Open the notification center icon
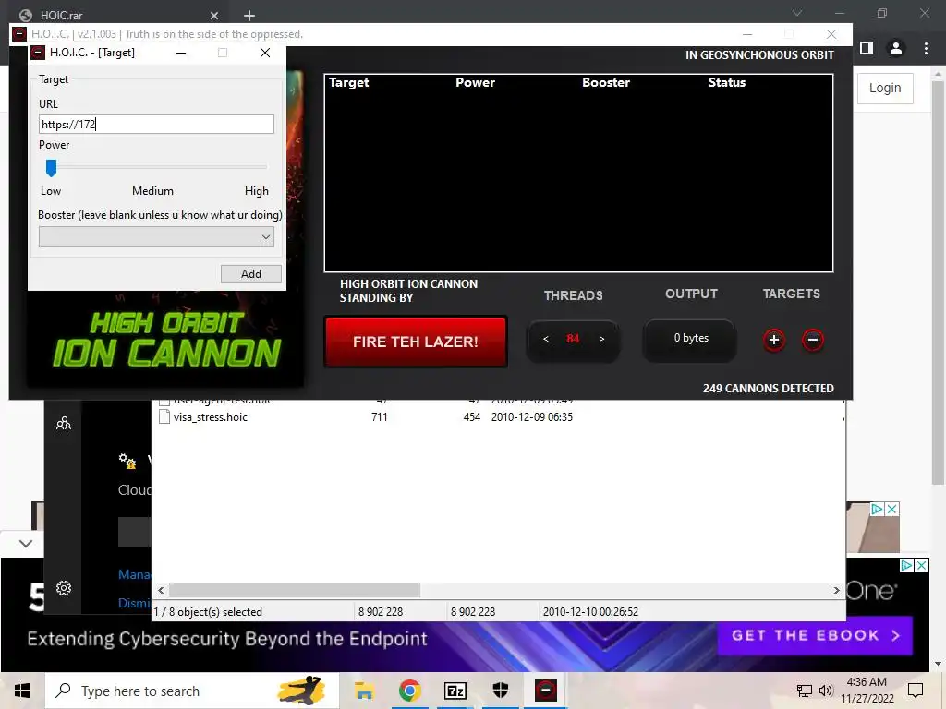This screenshot has width=946, height=709. pos(916,691)
